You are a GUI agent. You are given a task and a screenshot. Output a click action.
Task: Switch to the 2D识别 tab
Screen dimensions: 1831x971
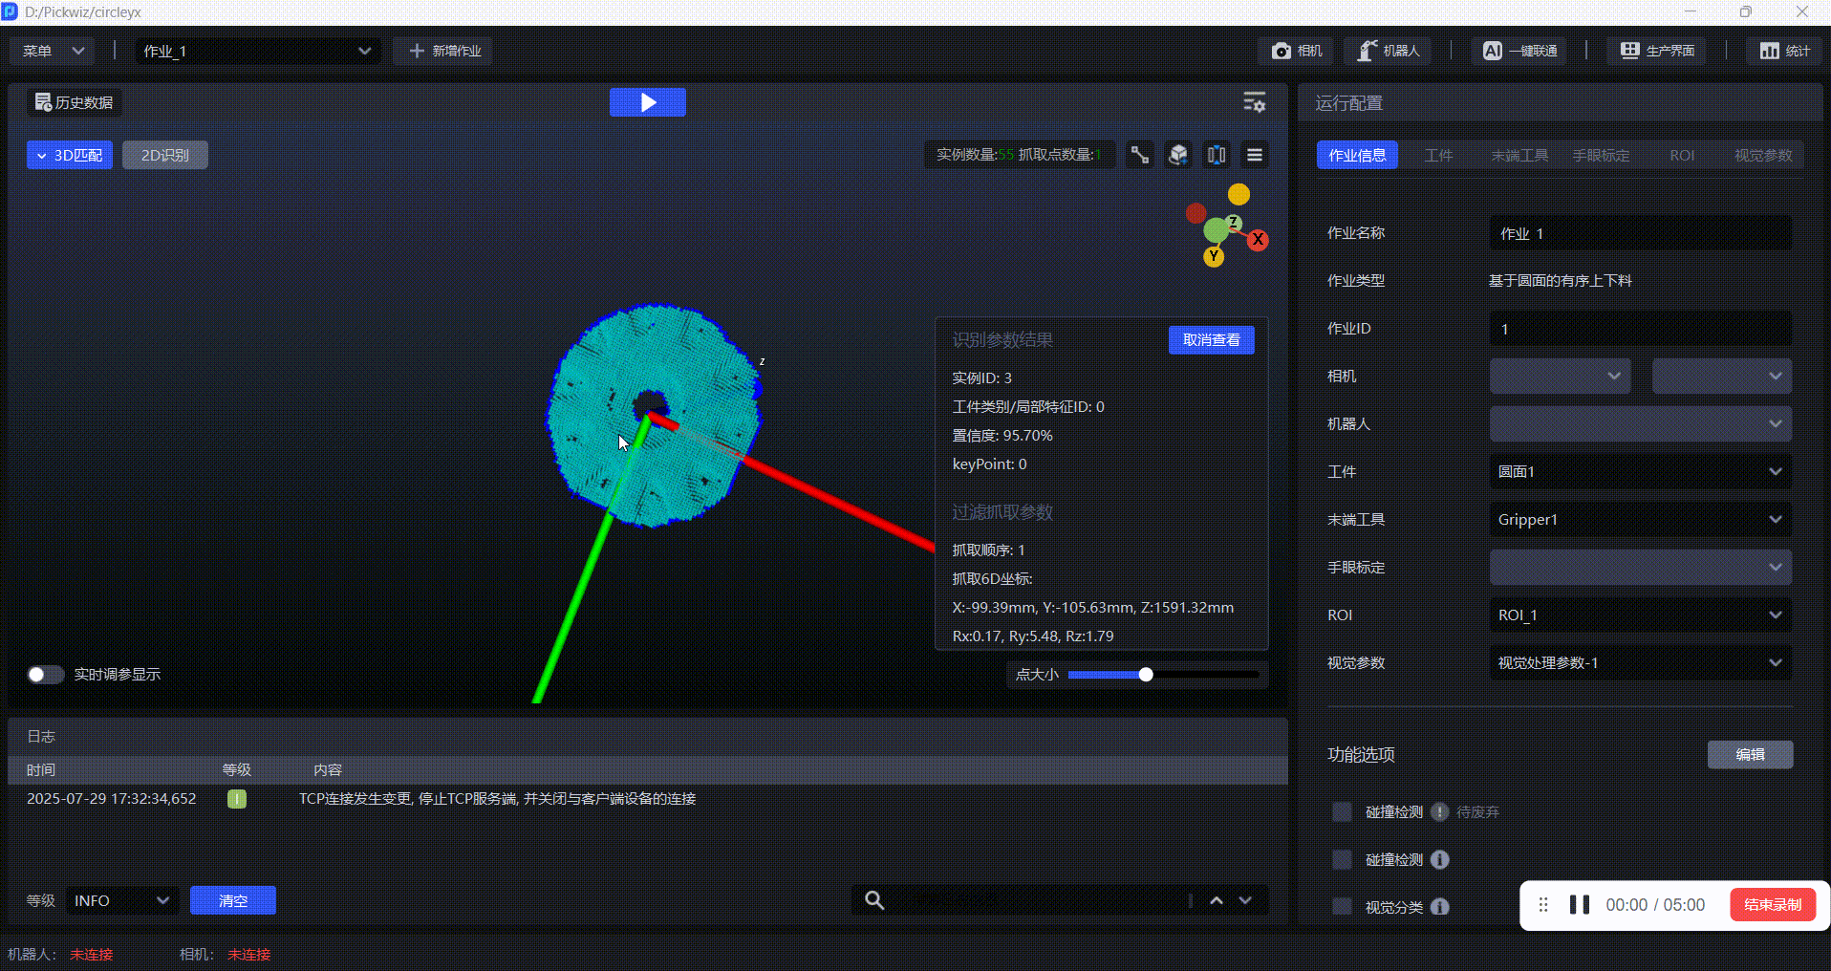pyautogui.click(x=165, y=155)
